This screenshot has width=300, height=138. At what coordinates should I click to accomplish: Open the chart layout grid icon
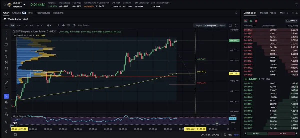pyautogui.click(x=69, y=25)
